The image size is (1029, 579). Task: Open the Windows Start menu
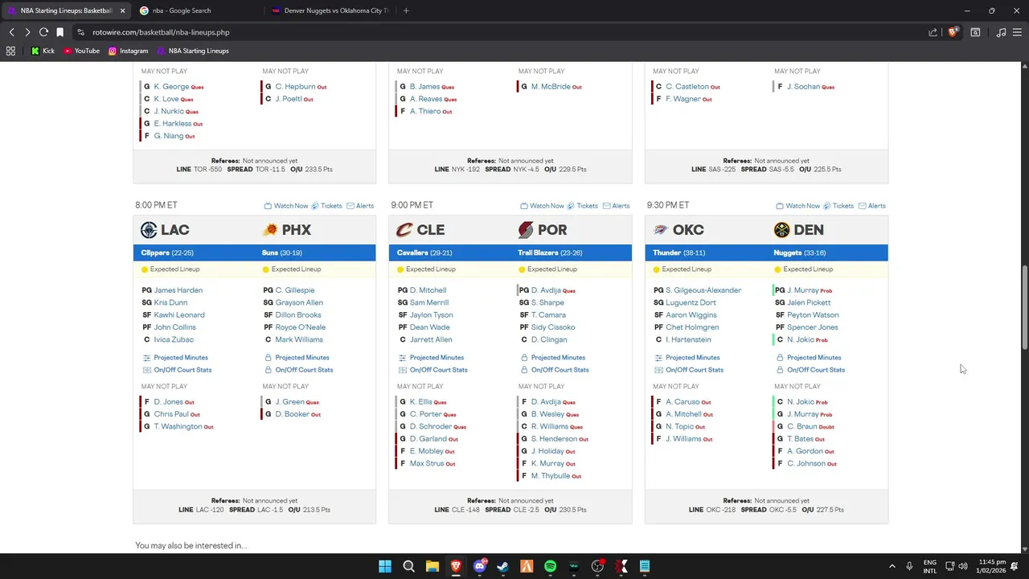point(385,566)
